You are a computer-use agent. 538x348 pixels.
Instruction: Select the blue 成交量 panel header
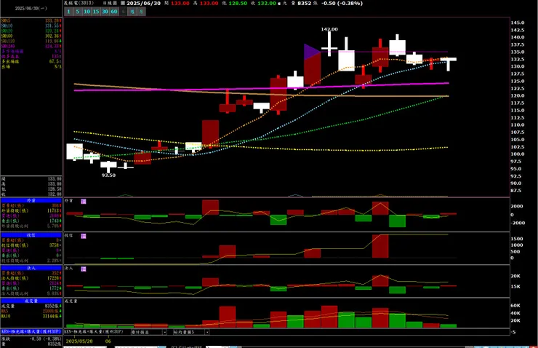[31, 301]
